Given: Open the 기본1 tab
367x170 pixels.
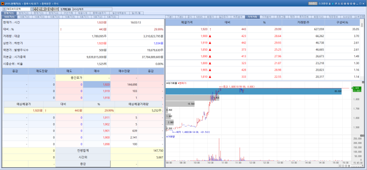Looking at the screenshot, I should [x=170, y=17].
